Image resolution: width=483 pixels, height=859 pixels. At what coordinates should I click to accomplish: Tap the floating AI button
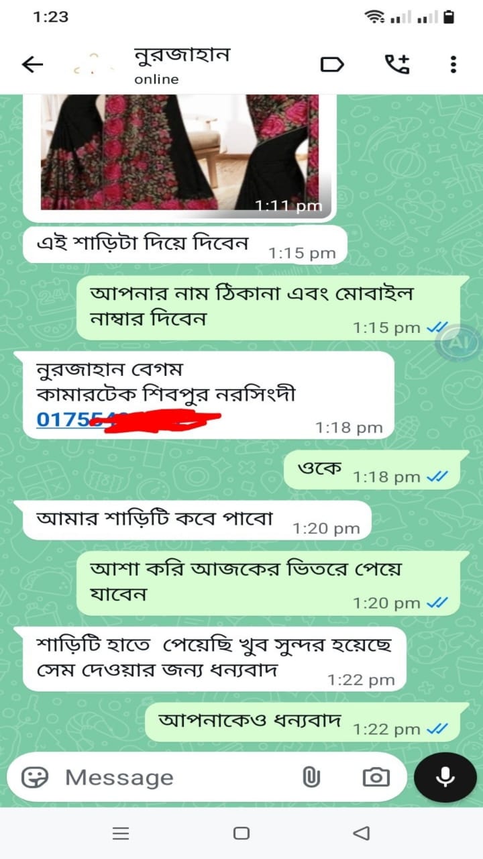coord(458,343)
